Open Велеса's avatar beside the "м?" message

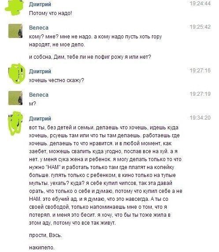[15, 98]
